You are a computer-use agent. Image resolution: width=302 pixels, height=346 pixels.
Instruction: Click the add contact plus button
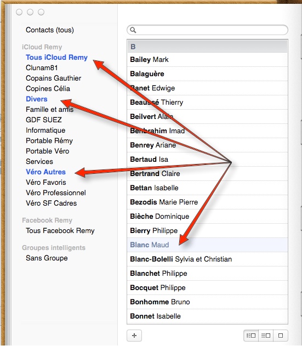pos(134,336)
